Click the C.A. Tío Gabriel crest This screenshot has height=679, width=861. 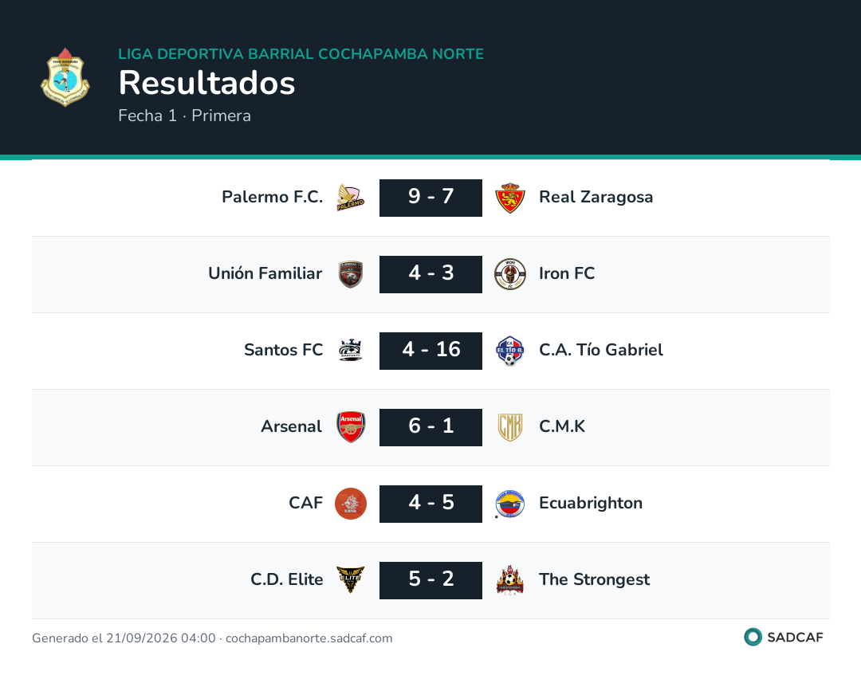510,350
